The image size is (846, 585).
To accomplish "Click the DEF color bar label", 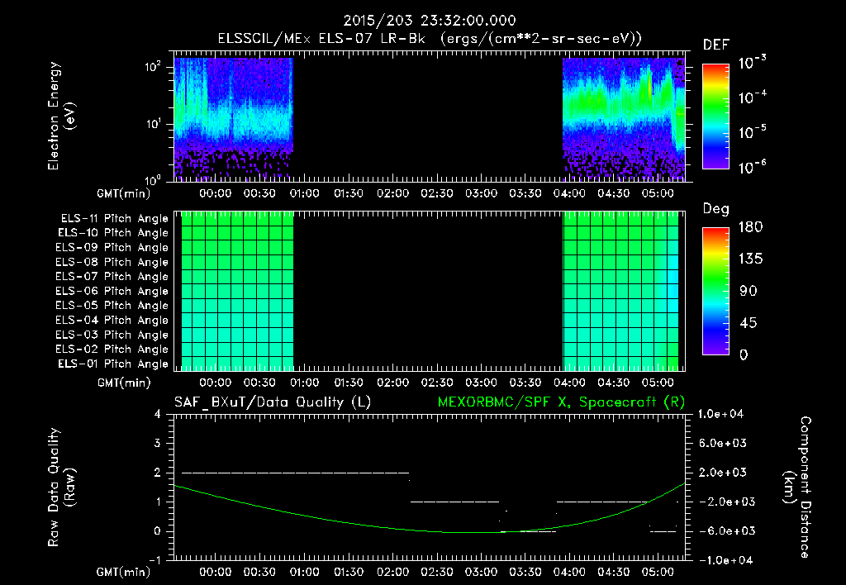I will pyautogui.click(x=716, y=45).
